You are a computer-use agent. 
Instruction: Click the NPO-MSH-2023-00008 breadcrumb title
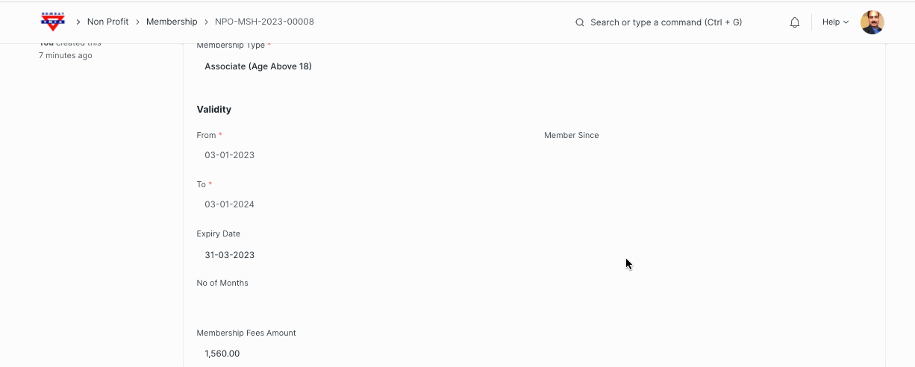point(264,22)
